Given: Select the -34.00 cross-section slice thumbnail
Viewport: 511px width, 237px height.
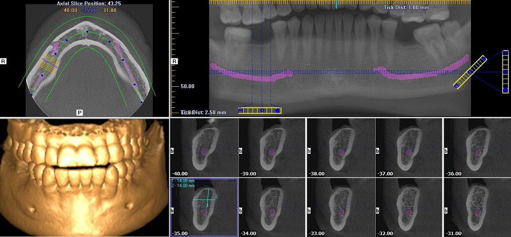Looking at the screenshot, I should (x=272, y=207).
